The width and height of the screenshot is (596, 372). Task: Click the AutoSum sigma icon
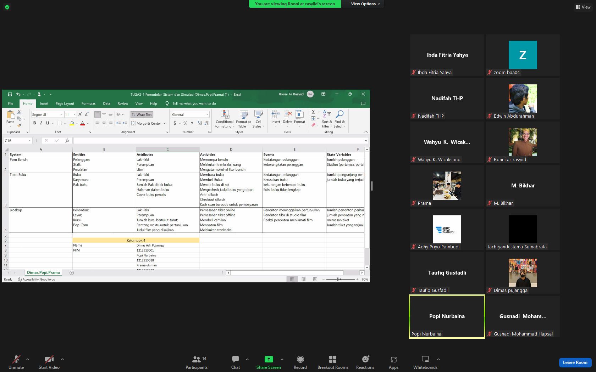pos(313,112)
